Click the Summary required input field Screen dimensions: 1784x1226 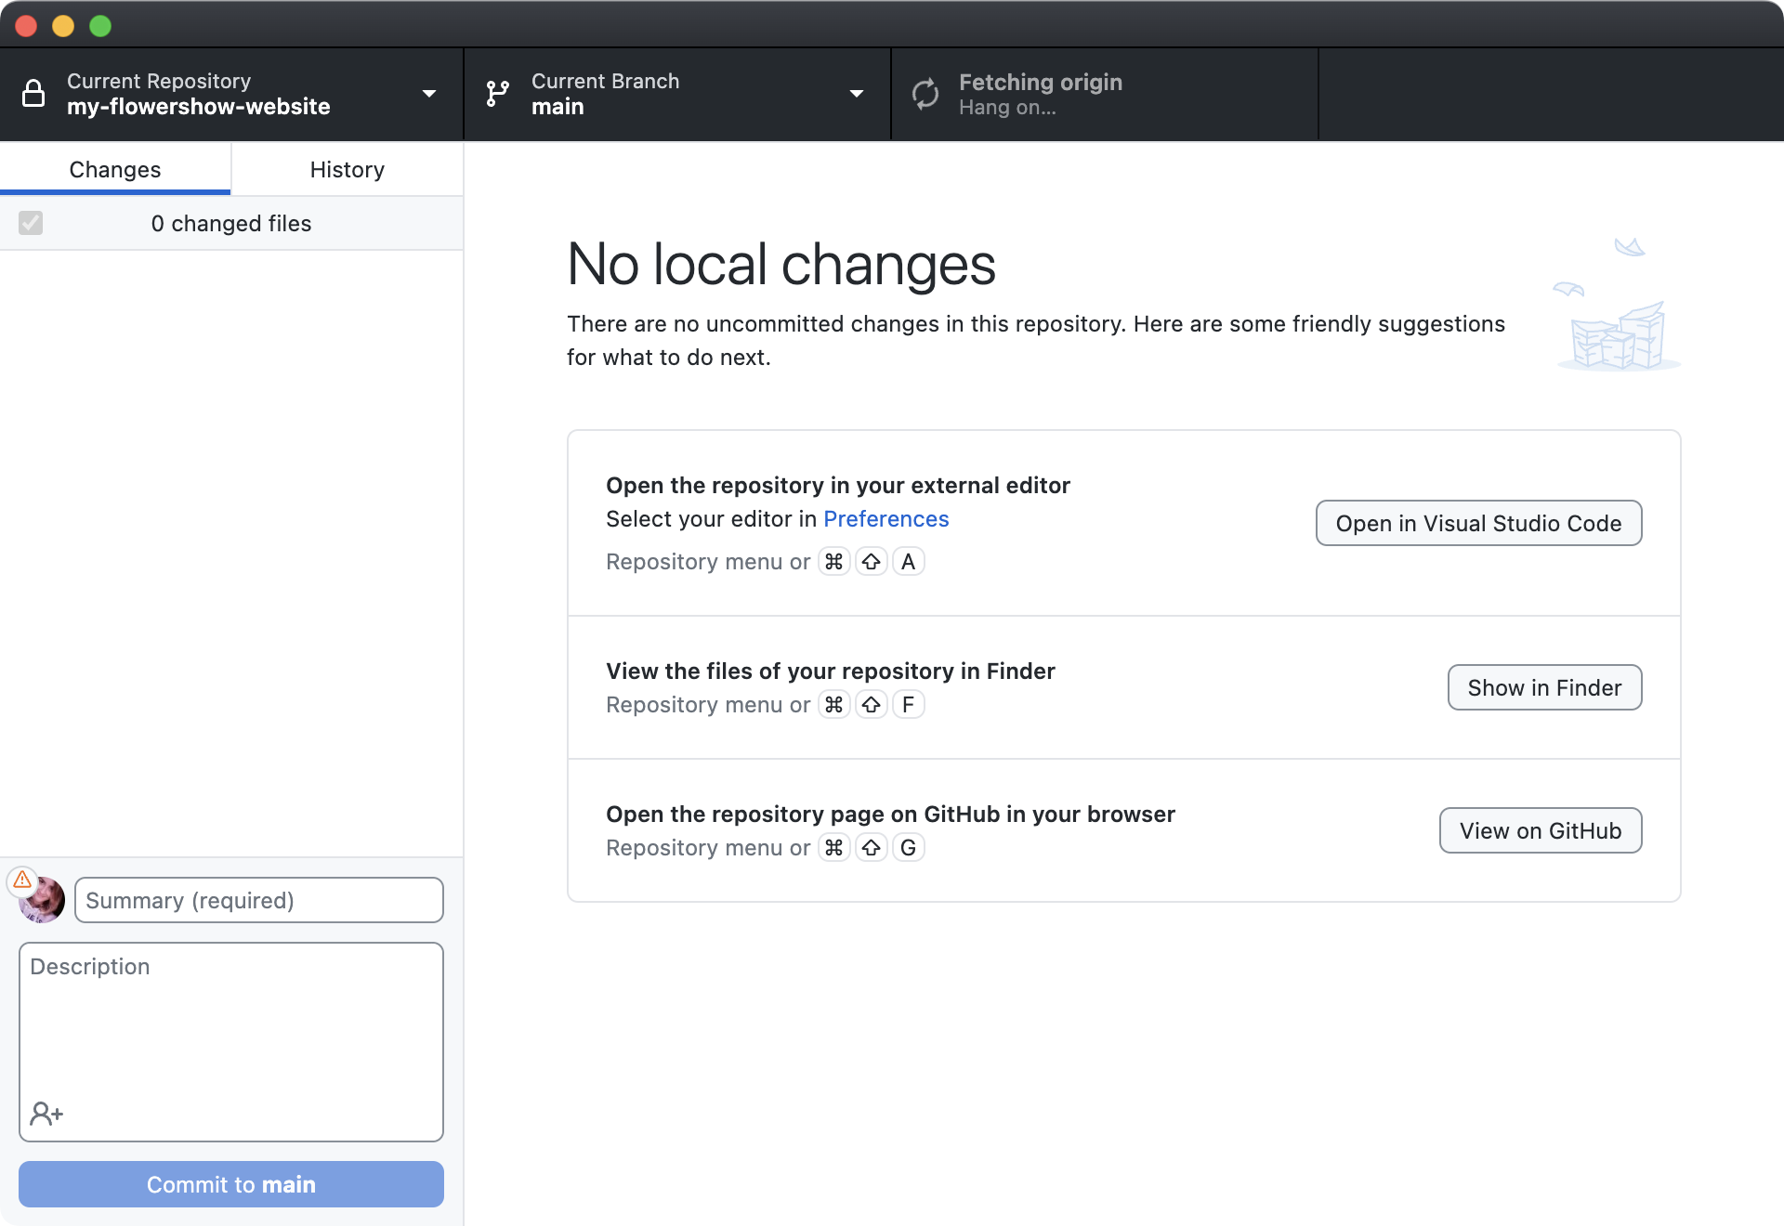click(257, 899)
